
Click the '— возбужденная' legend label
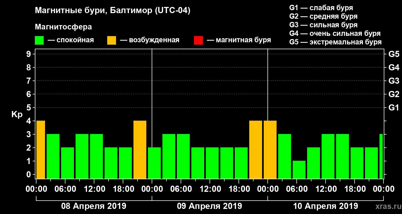tap(150, 40)
